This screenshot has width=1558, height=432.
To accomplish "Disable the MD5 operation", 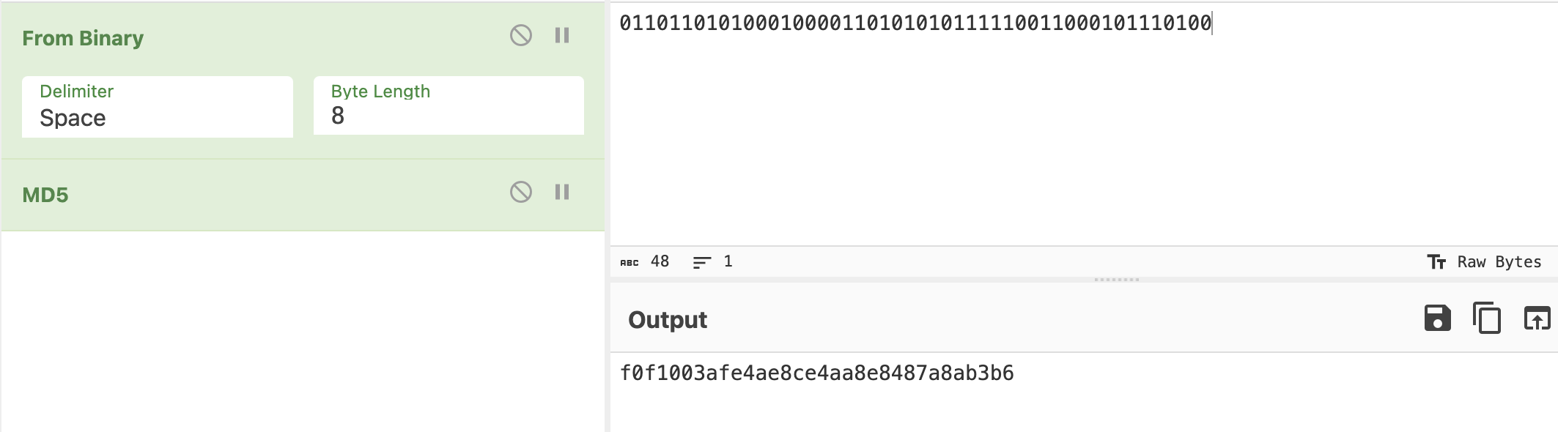I will [520, 192].
